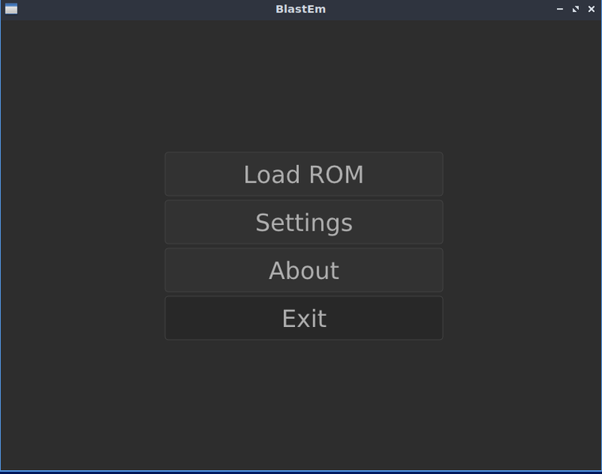Close the BlastEm window with X
The image size is (602, 474).
[591, 9]
